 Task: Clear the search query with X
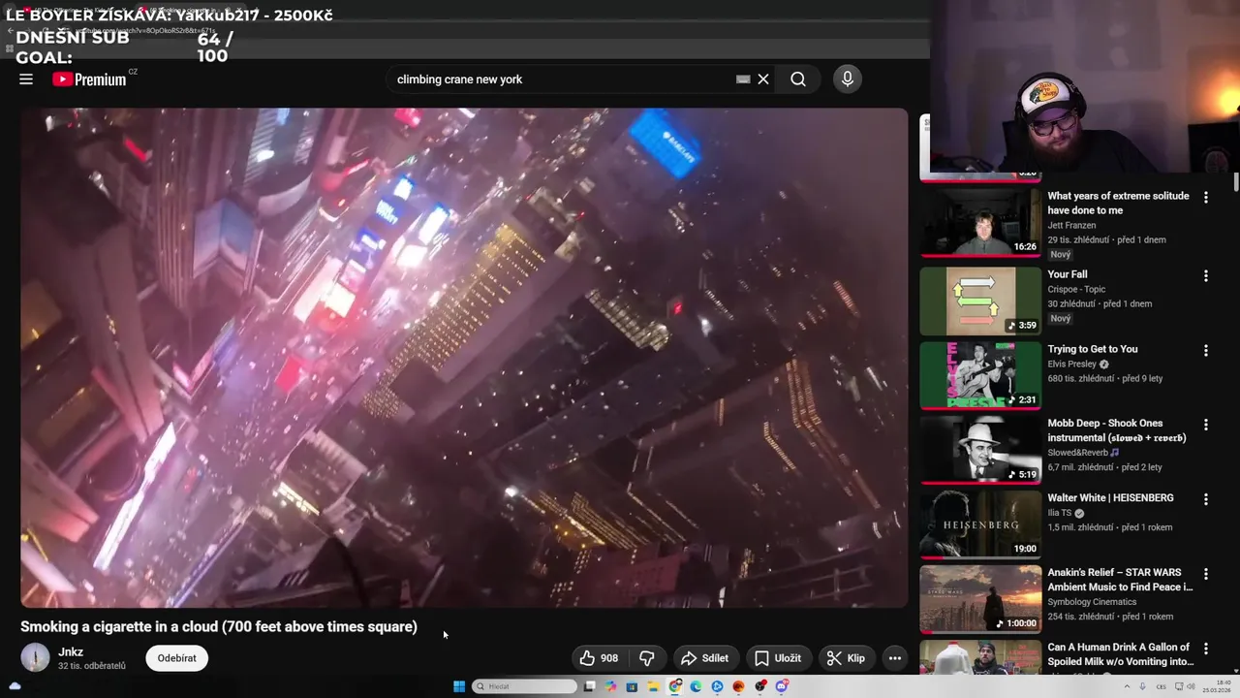click(x=763, y=79)
